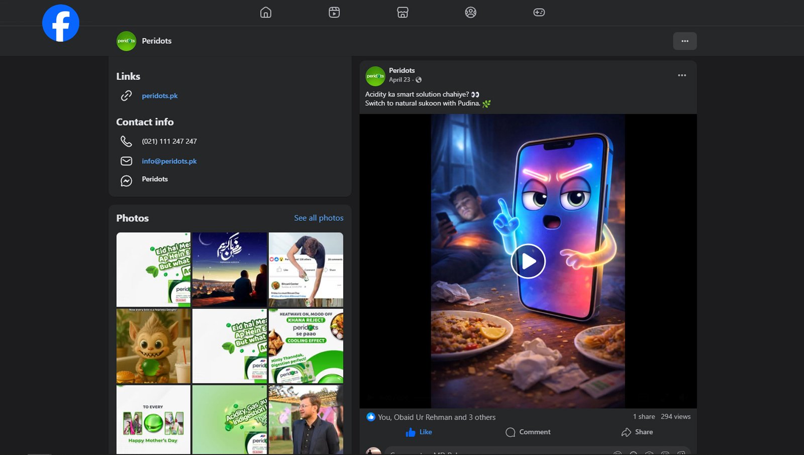Click the phone icon in Contact info
This screenshot has width=804, height=455.
126,141
